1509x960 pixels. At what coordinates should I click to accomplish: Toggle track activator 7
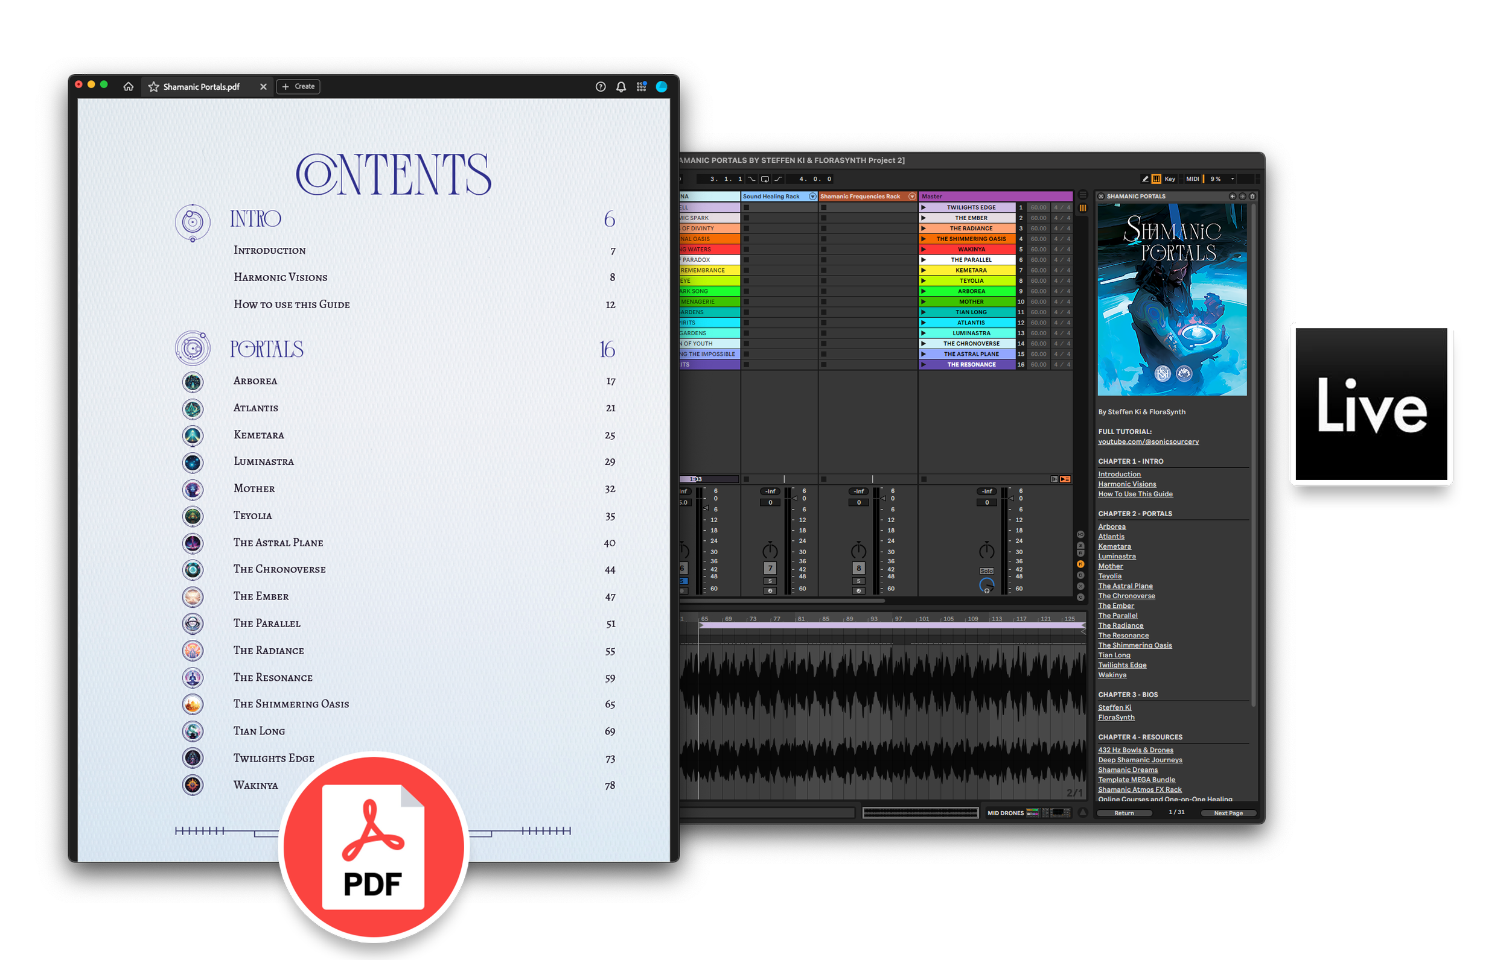point(770,569)
